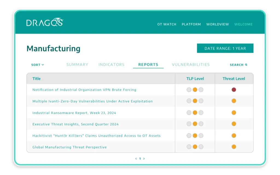The width and height of the screenshot is (280, 175).
Task: Click orange threat dot for Executive Threat Insights
Action: click(x=234, y=124)
